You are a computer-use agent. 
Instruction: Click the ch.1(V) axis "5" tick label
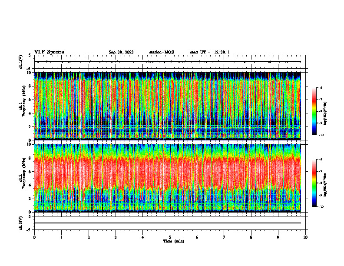(x=30, y=55)
